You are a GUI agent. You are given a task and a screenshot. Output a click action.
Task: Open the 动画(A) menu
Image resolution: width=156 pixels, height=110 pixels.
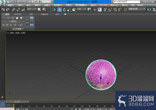point(69,5)
